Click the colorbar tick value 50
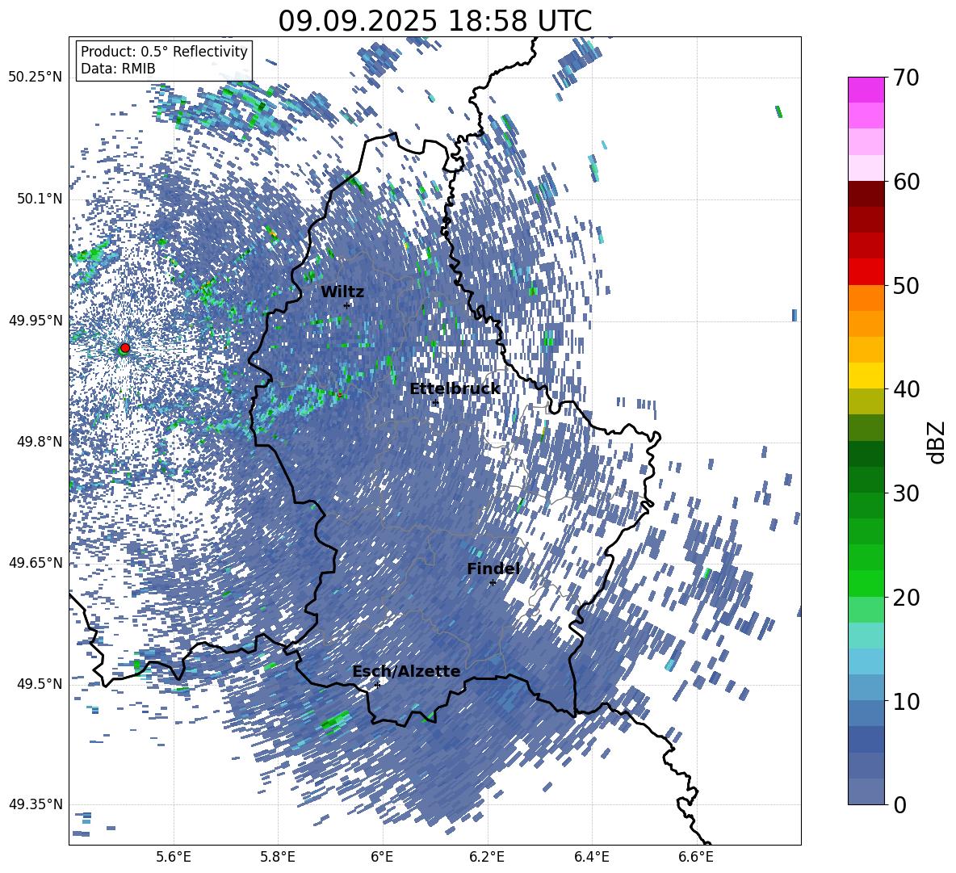 click(905, 285)
